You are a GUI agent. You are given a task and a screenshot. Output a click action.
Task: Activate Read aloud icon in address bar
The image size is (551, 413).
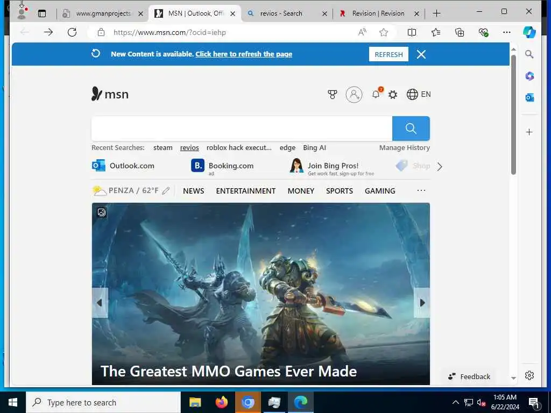click(362, 32)
